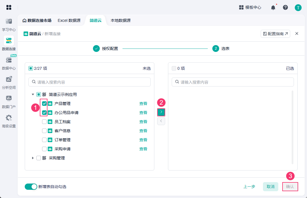
Task: Check 员工档案 checkbox
Action: click(x=44, y=122)
